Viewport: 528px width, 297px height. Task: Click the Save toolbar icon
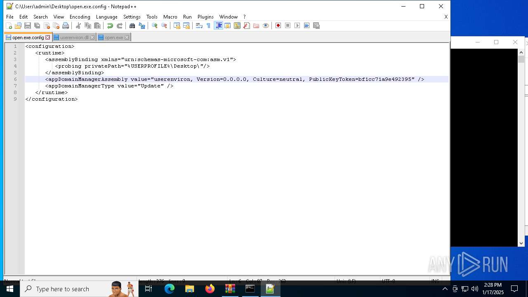(28, 26)
